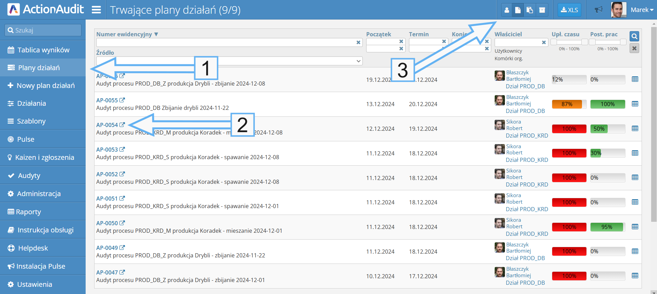Toggle the multiple documents filter button

coord(530,10)
